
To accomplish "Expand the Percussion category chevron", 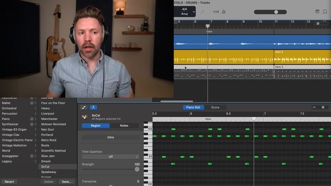I will pos(36,114).
